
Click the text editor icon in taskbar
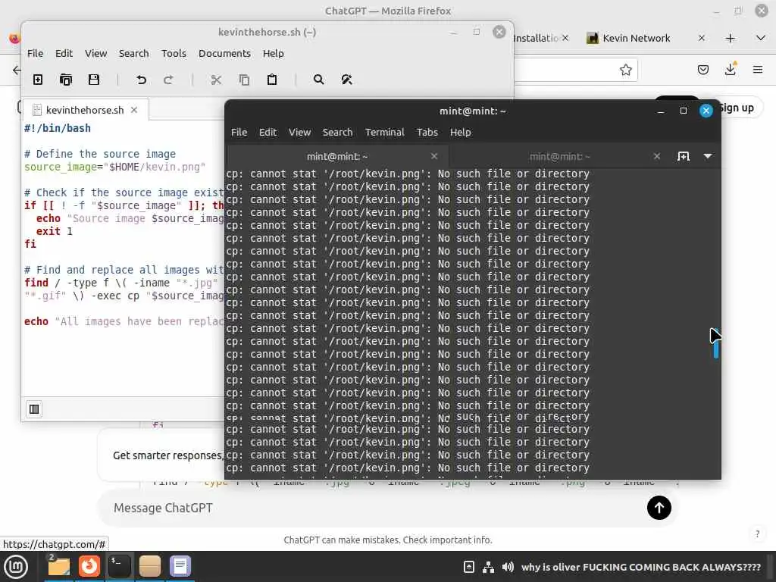click(180, 567)
